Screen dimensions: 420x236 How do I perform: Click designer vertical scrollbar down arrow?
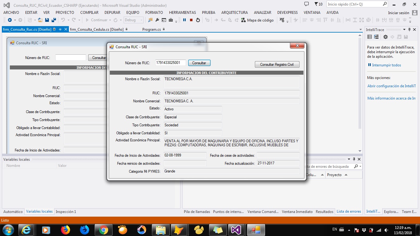(x=360, y=151)
